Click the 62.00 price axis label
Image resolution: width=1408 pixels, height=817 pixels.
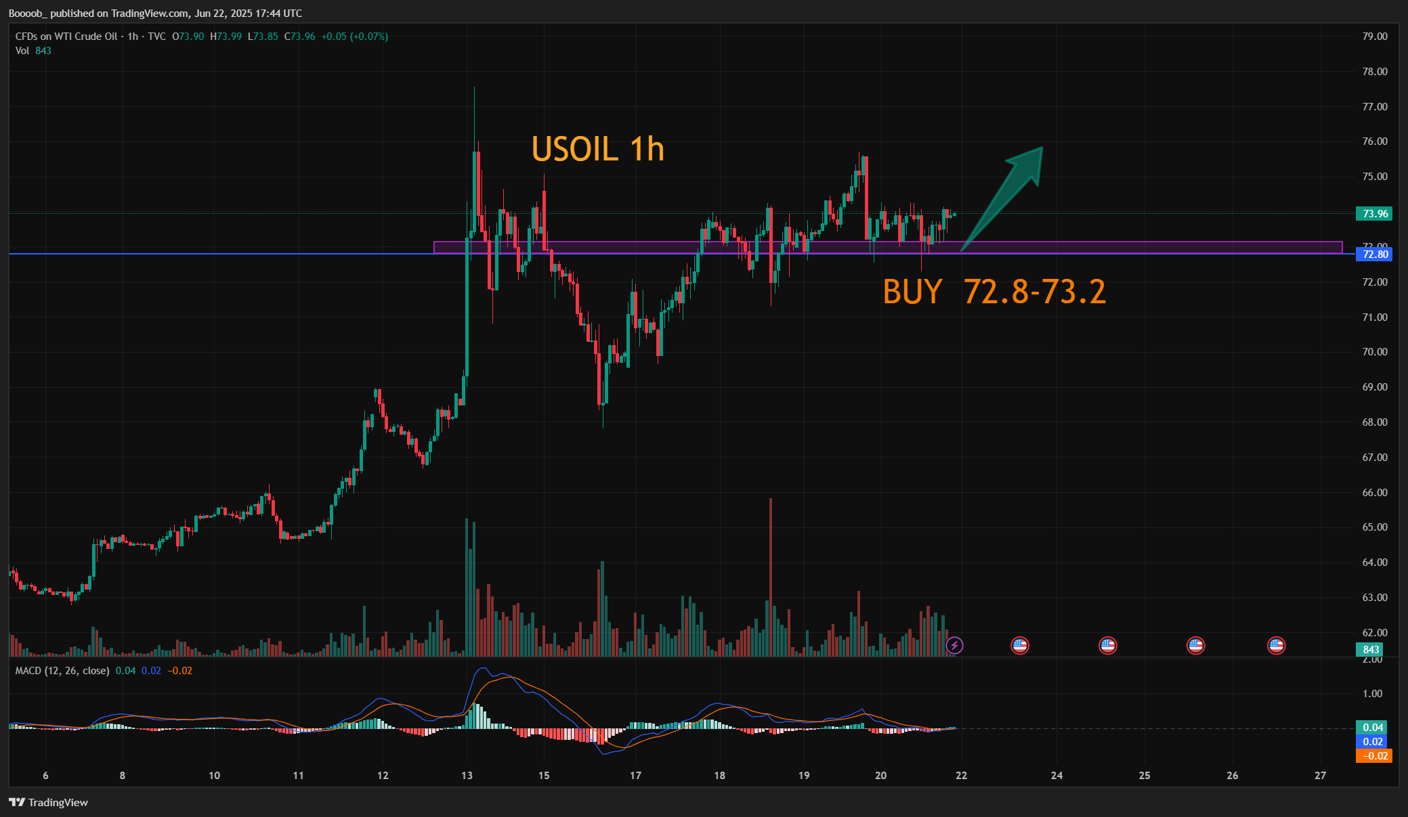[1375, 633]
